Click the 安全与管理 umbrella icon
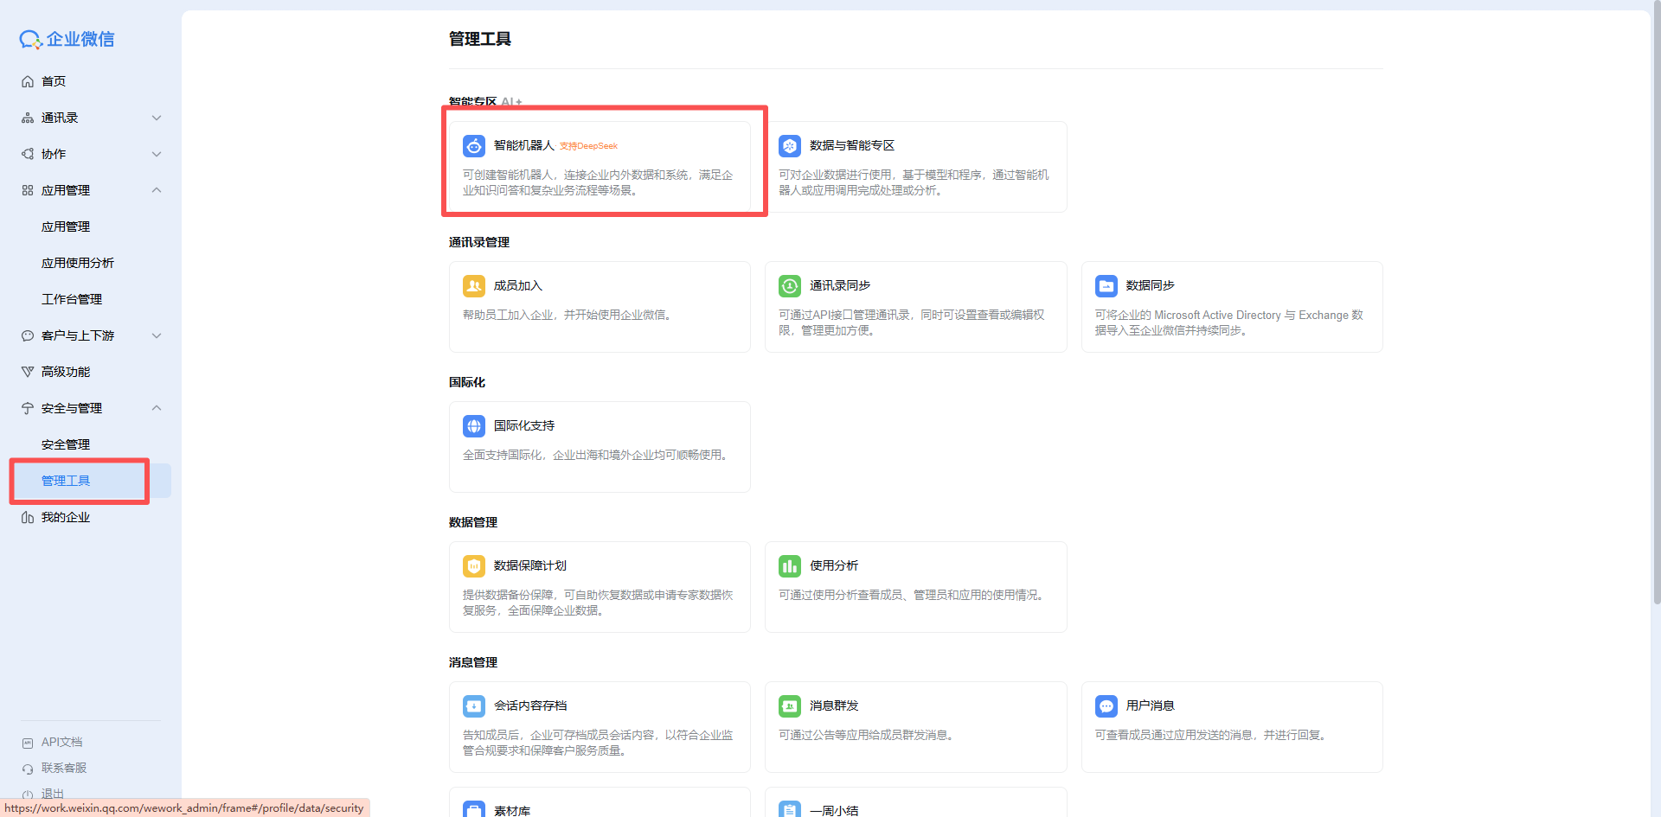 click(28, 408)
